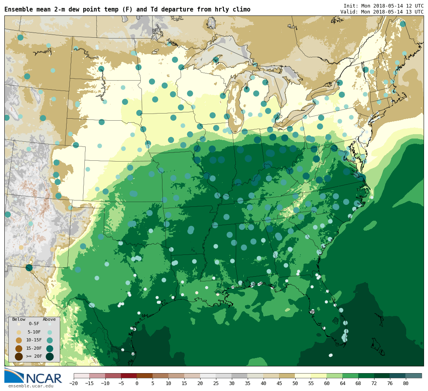Image resolution: width=428 pixels, height=391 pixels.
Task: Select the dark red segment from -5 to 0
Action: coord(129,376)
